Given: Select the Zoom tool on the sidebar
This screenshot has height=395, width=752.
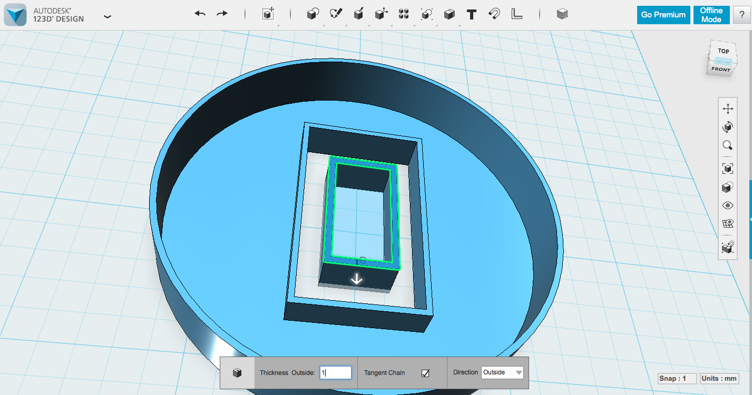Looking at the screenshot, I should (x=728, y=145).
